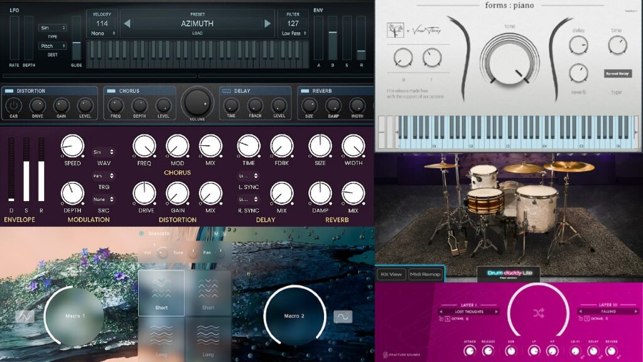Click the Fracture Sounds logo icon
Viewport: 643px width, 362px height.
384,354
